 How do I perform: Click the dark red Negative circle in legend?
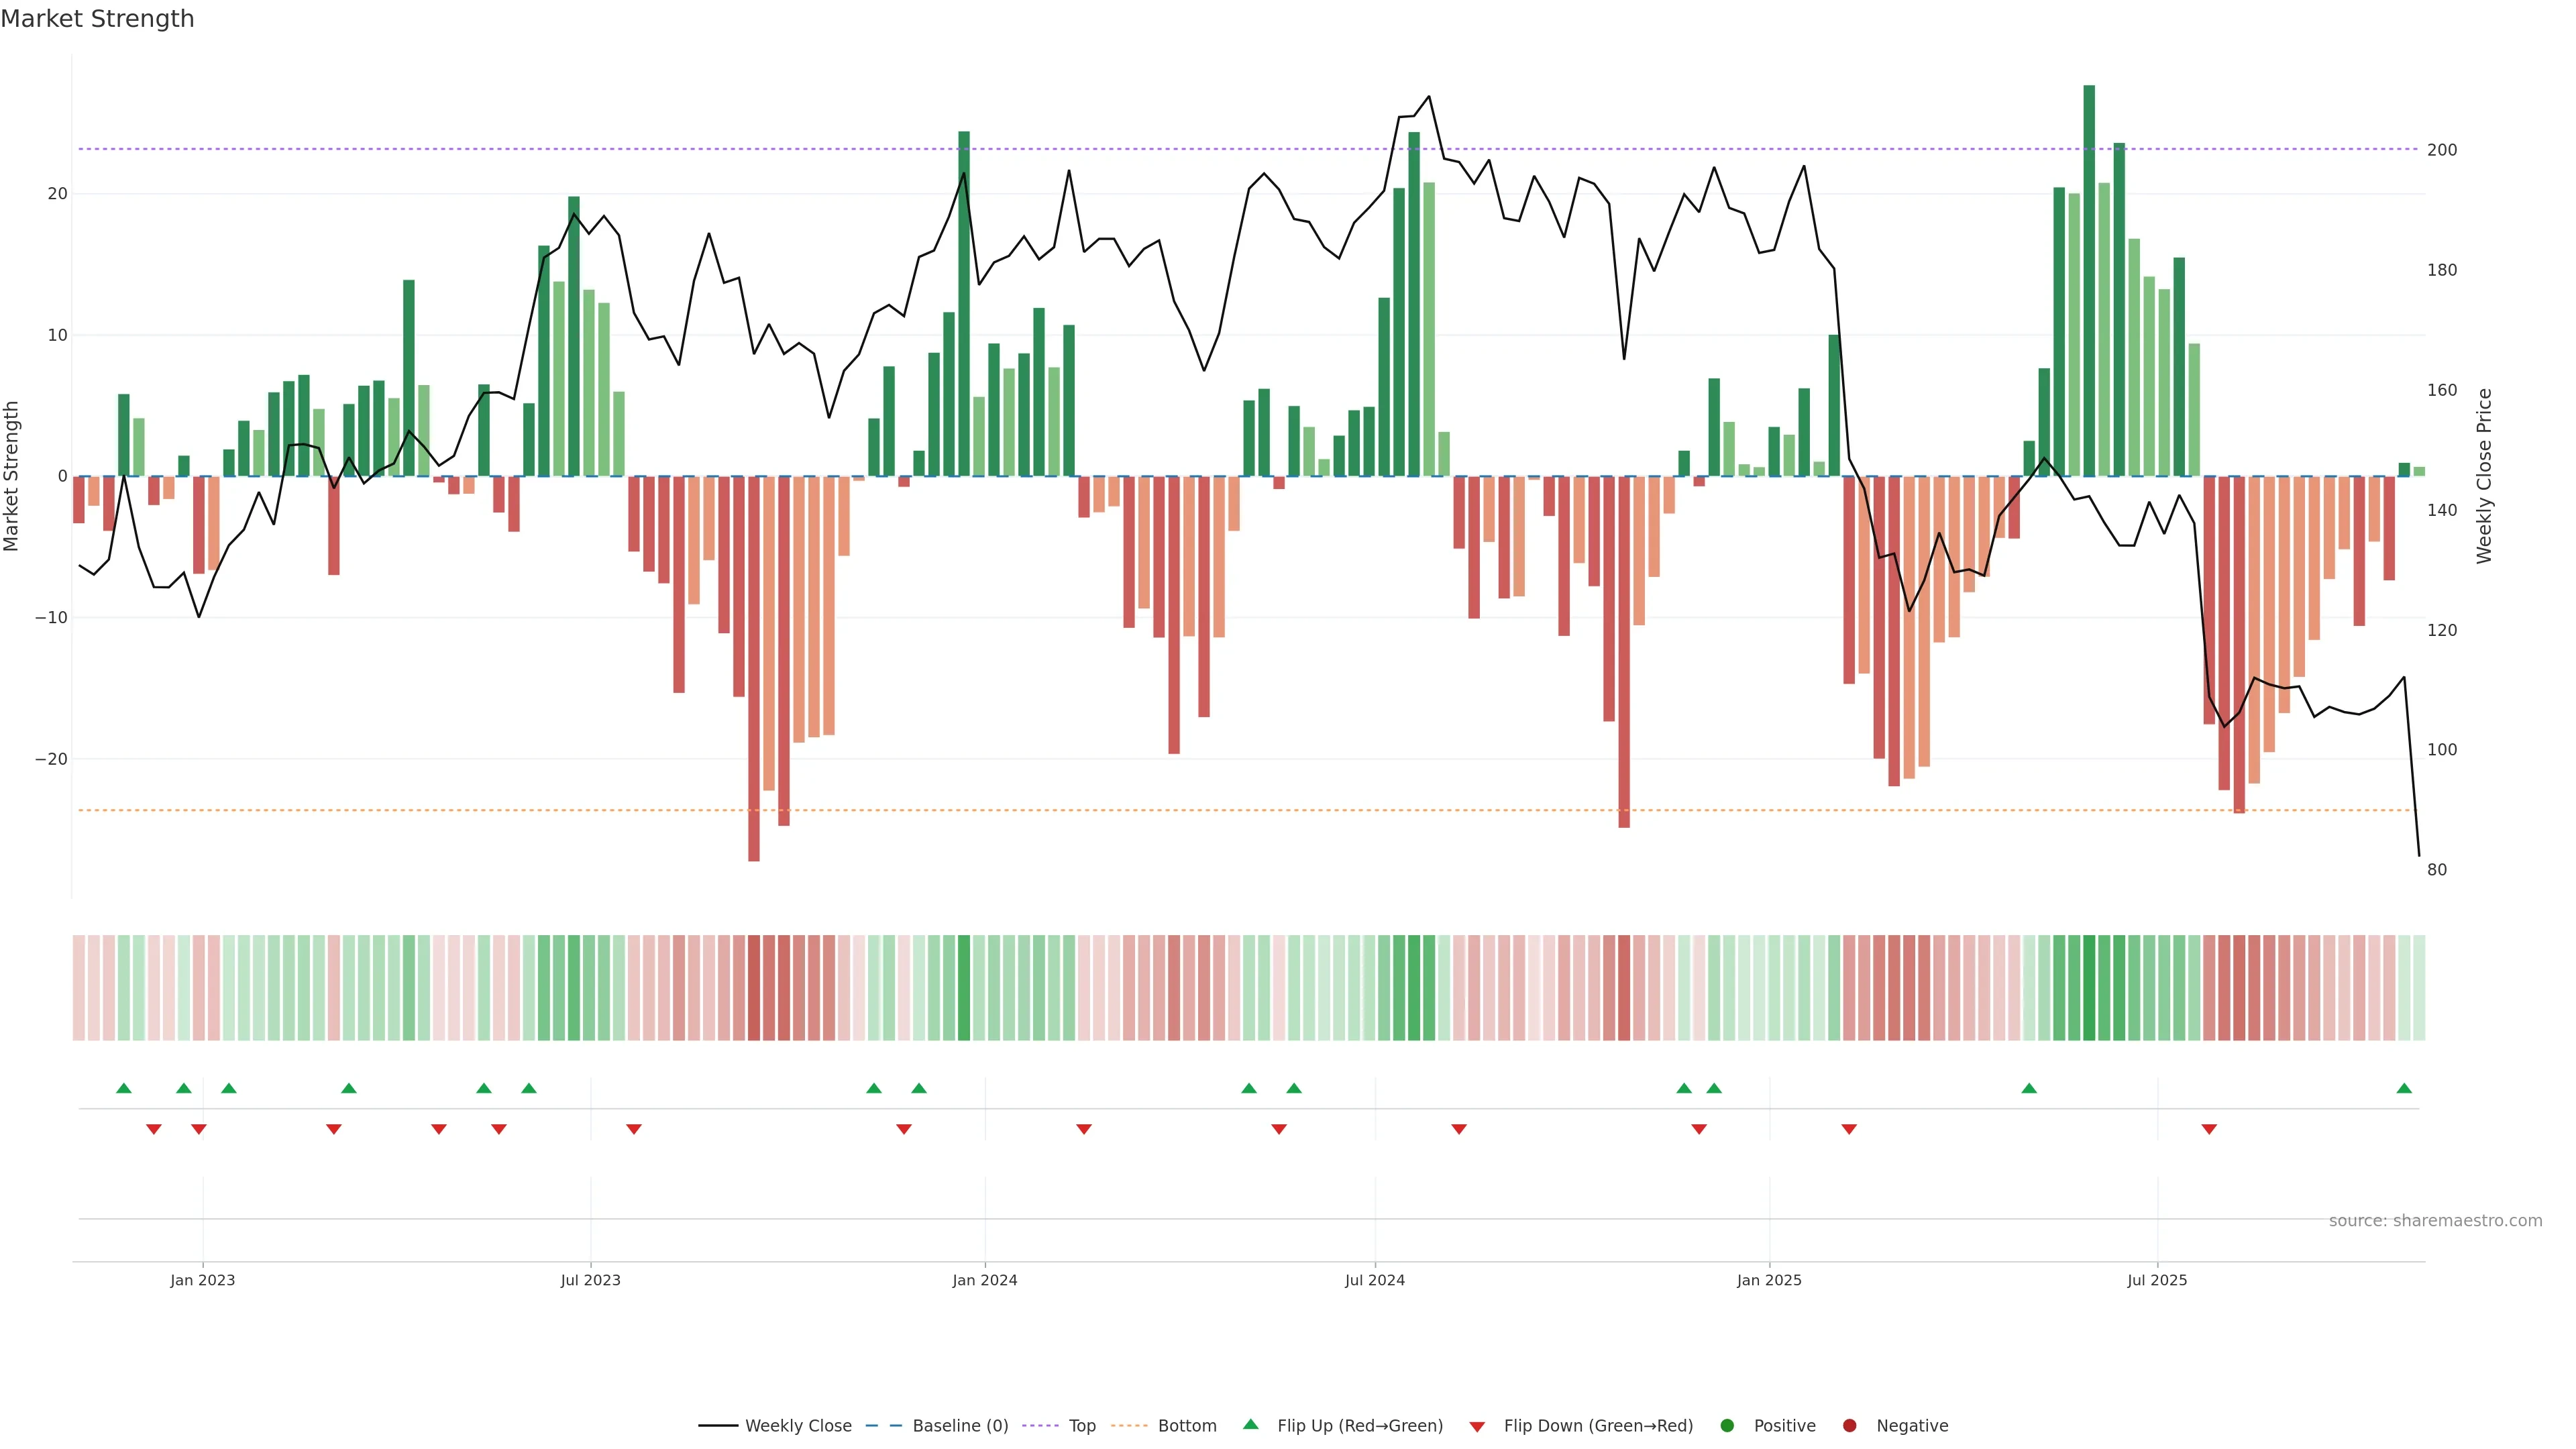1849,1425
